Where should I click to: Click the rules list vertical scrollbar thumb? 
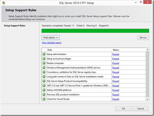tap(147, 74)
